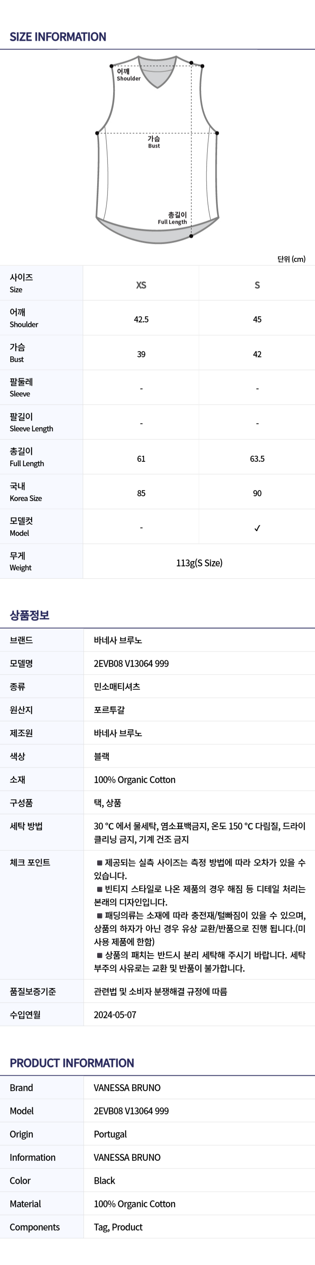Select the XS size column header
Screen dimensions: 315x1265
(141, 285)
